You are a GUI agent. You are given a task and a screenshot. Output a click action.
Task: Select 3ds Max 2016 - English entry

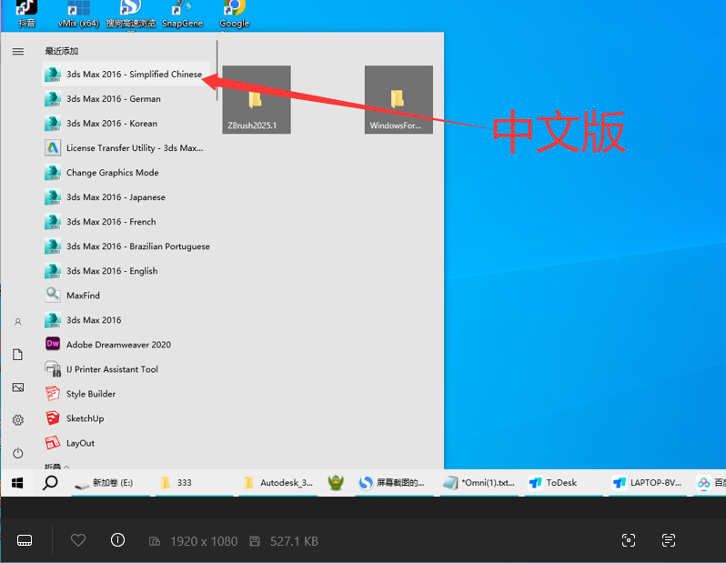click(x=111, y=271)
